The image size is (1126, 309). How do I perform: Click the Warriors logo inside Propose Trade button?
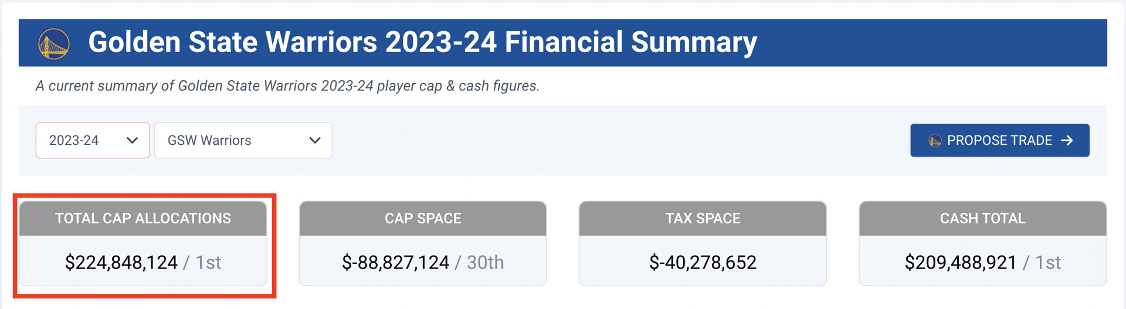(x=935, y=141)
